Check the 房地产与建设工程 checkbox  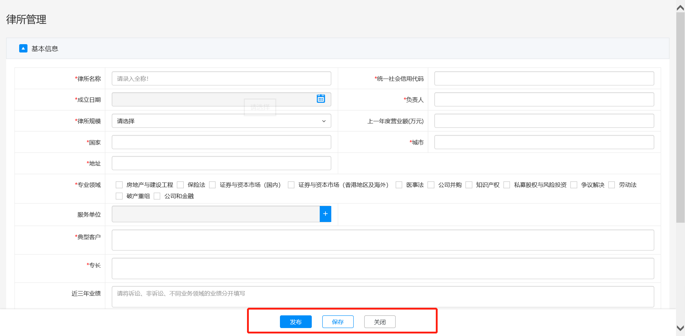coord(119,185)
